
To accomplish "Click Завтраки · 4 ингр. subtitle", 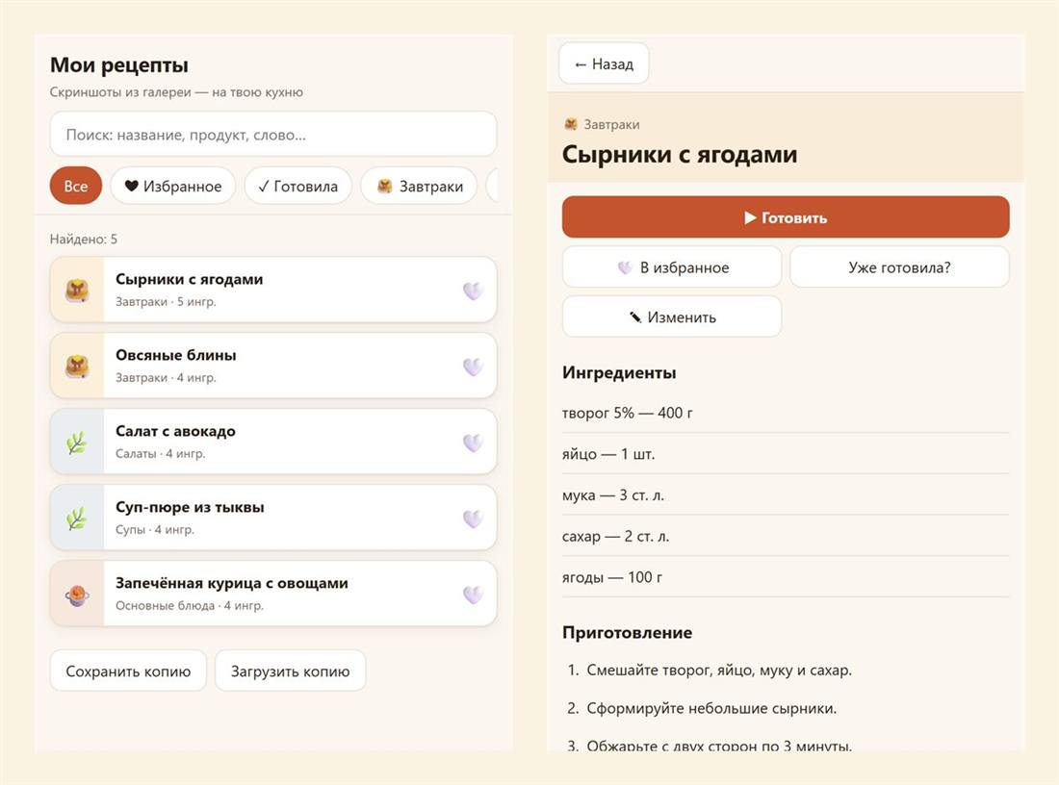I will [166, 377].
